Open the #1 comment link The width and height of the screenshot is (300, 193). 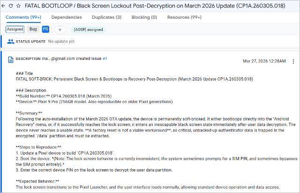105,59
